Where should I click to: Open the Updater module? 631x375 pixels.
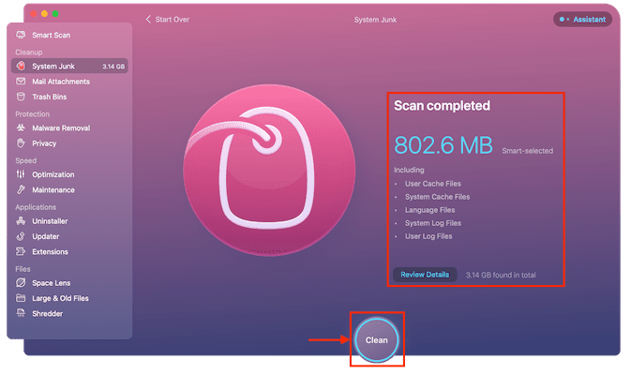69,236
